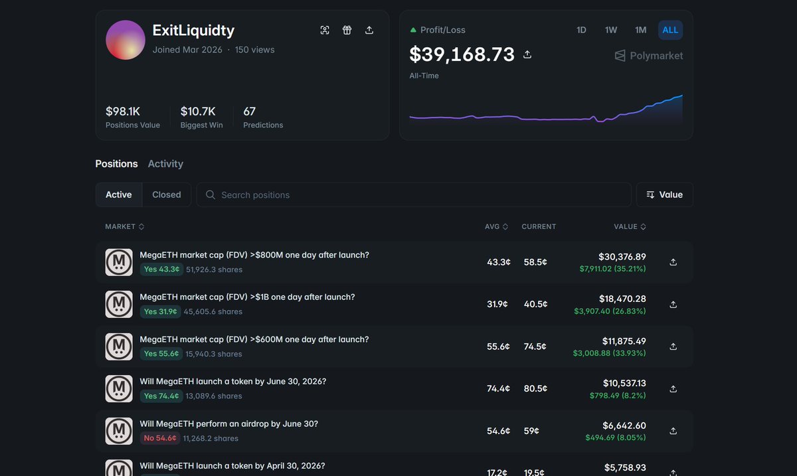Show Closed positions
The image size is (797, 476).
[166, 195]
